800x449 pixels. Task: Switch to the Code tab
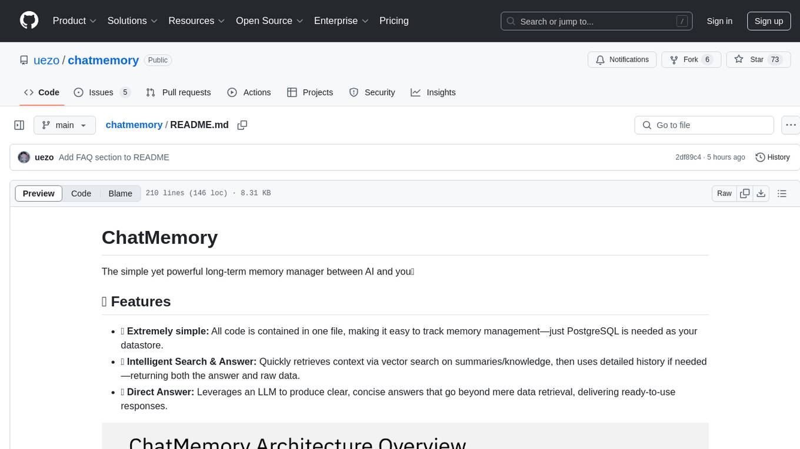tap(42, 92)
